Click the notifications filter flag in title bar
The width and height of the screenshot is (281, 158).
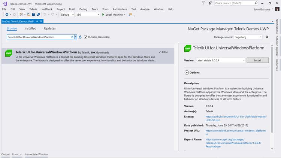[203, 3]
